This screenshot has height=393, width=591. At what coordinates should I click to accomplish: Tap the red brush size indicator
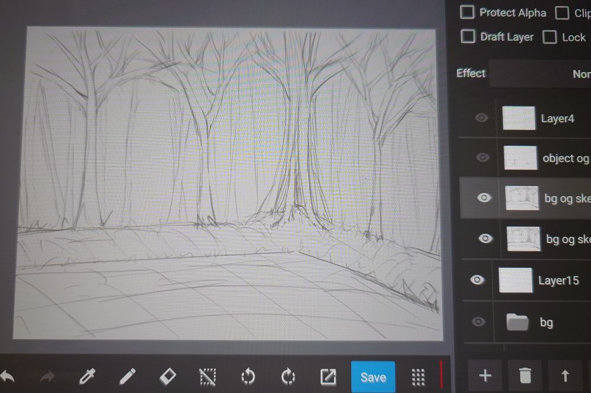(x=441, y=375)
